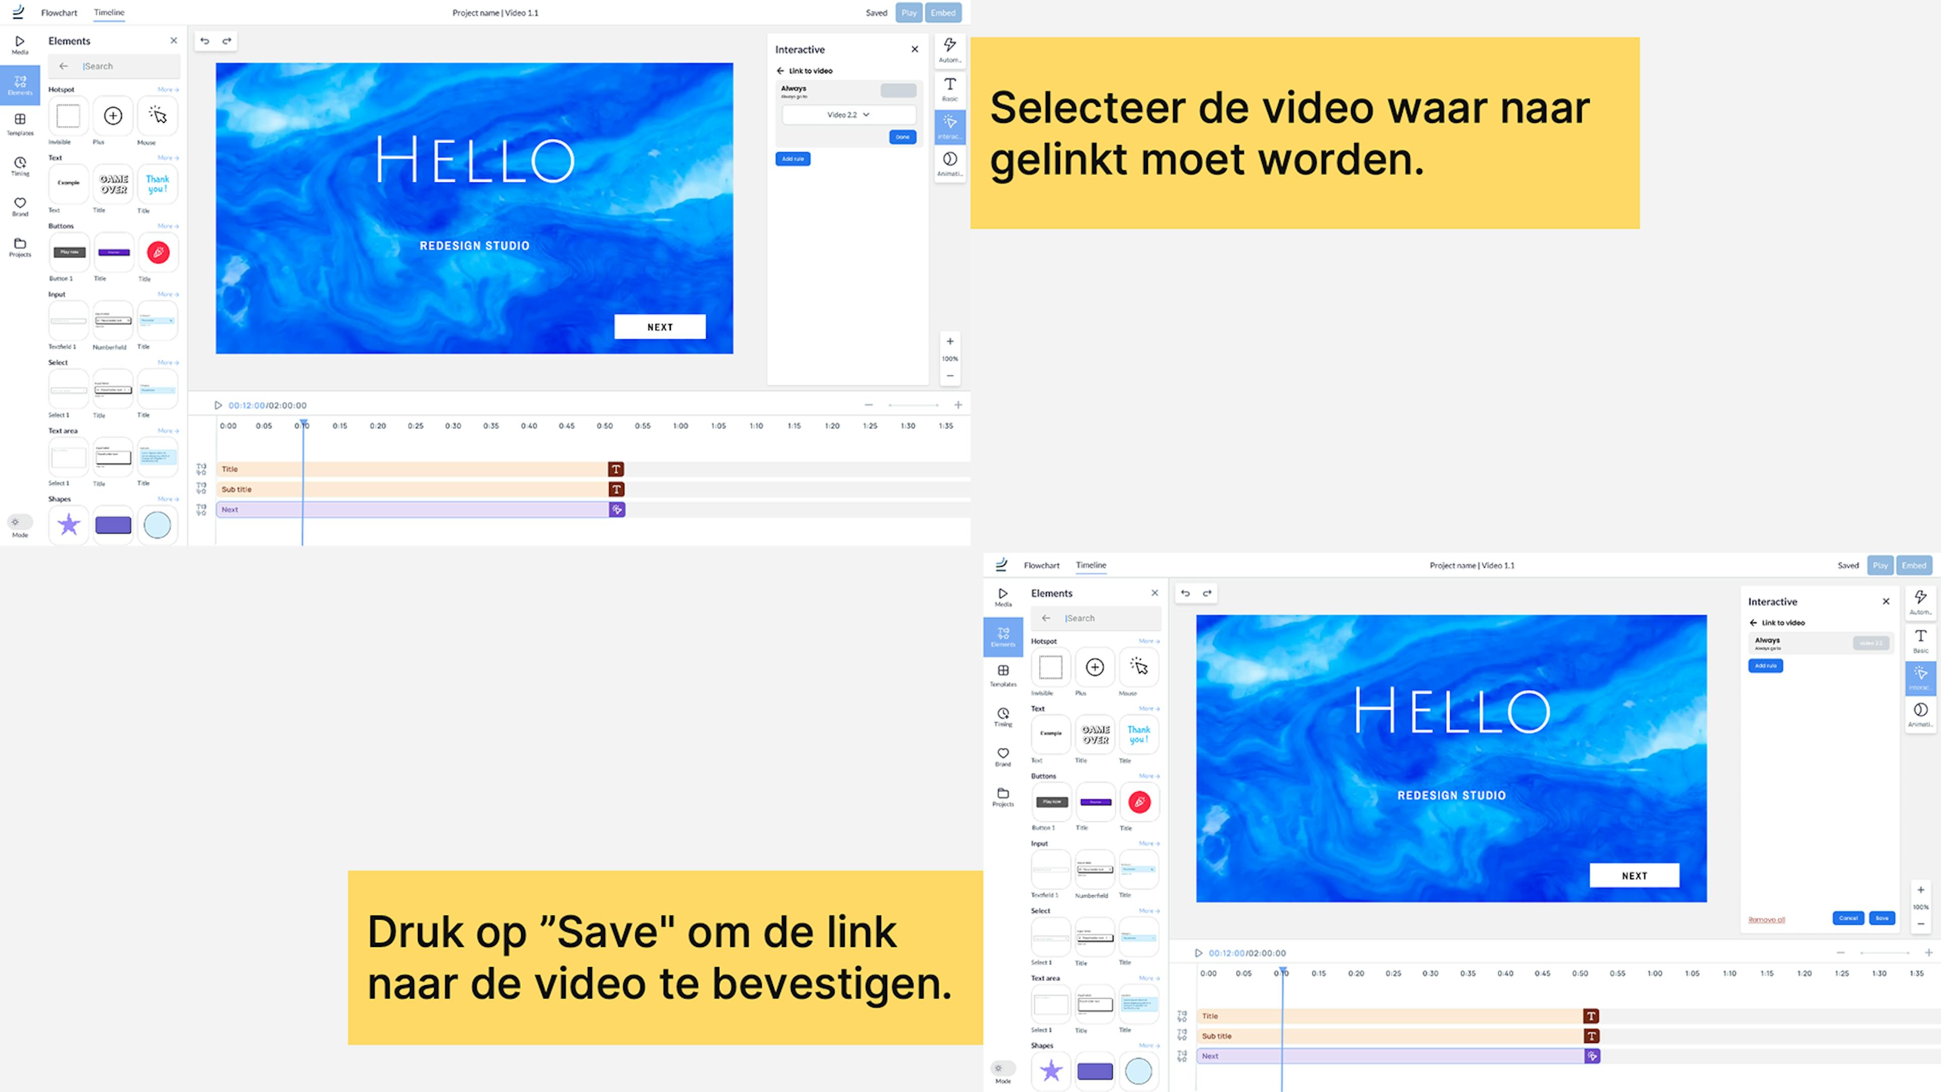Click timeline zoom slider in upper-left editor
Screen dimensions: 1941x1092
point(913,405)
